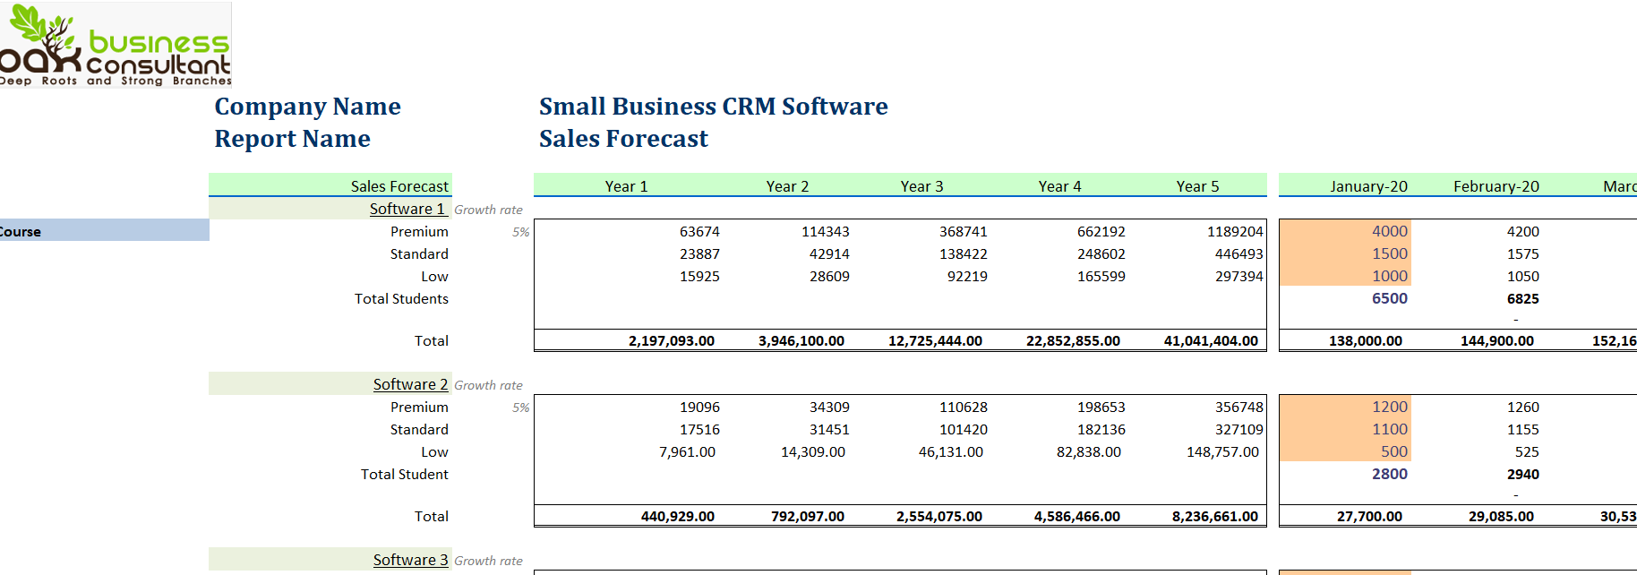Select cell with value 110628

click(x=964, y=407)
